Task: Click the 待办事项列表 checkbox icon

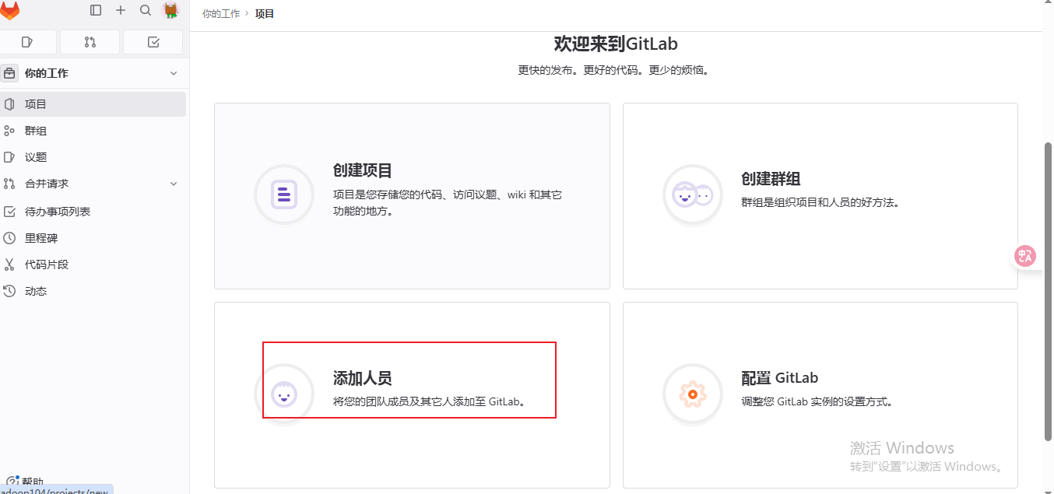Action: pyautogui.click(x=9, y=212)
